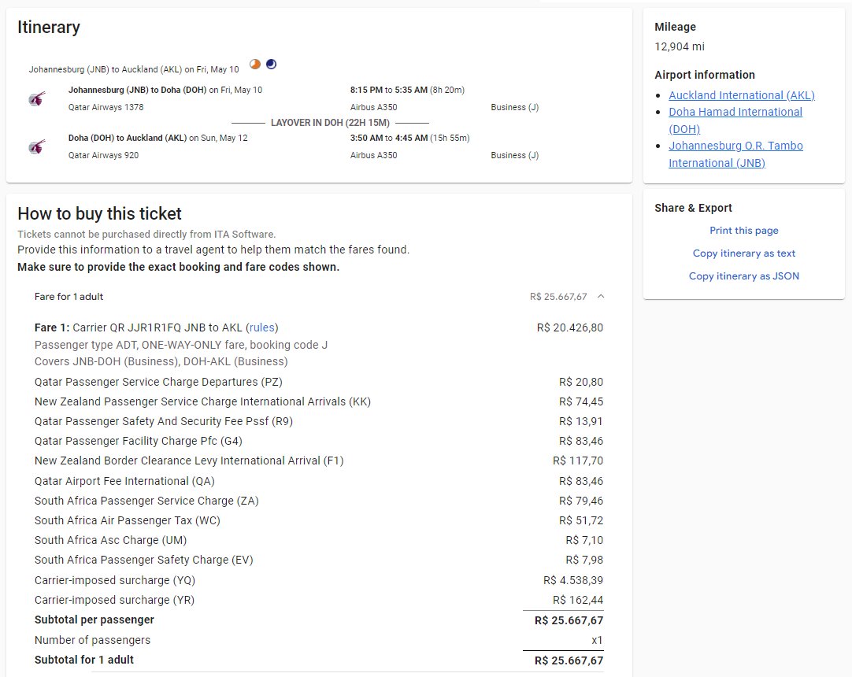Click the Carrier-imposed surcharge (YR) row label
Screen dimensions: 852x677
[x=115, y=600]
